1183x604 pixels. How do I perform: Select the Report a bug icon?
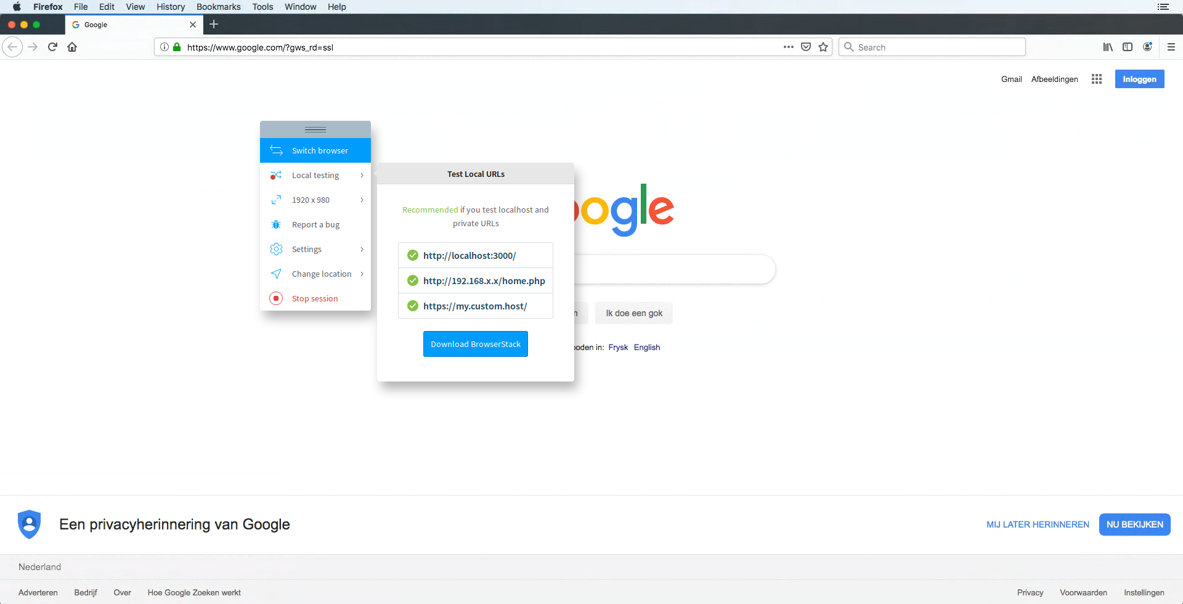click(x=277, y=224)
